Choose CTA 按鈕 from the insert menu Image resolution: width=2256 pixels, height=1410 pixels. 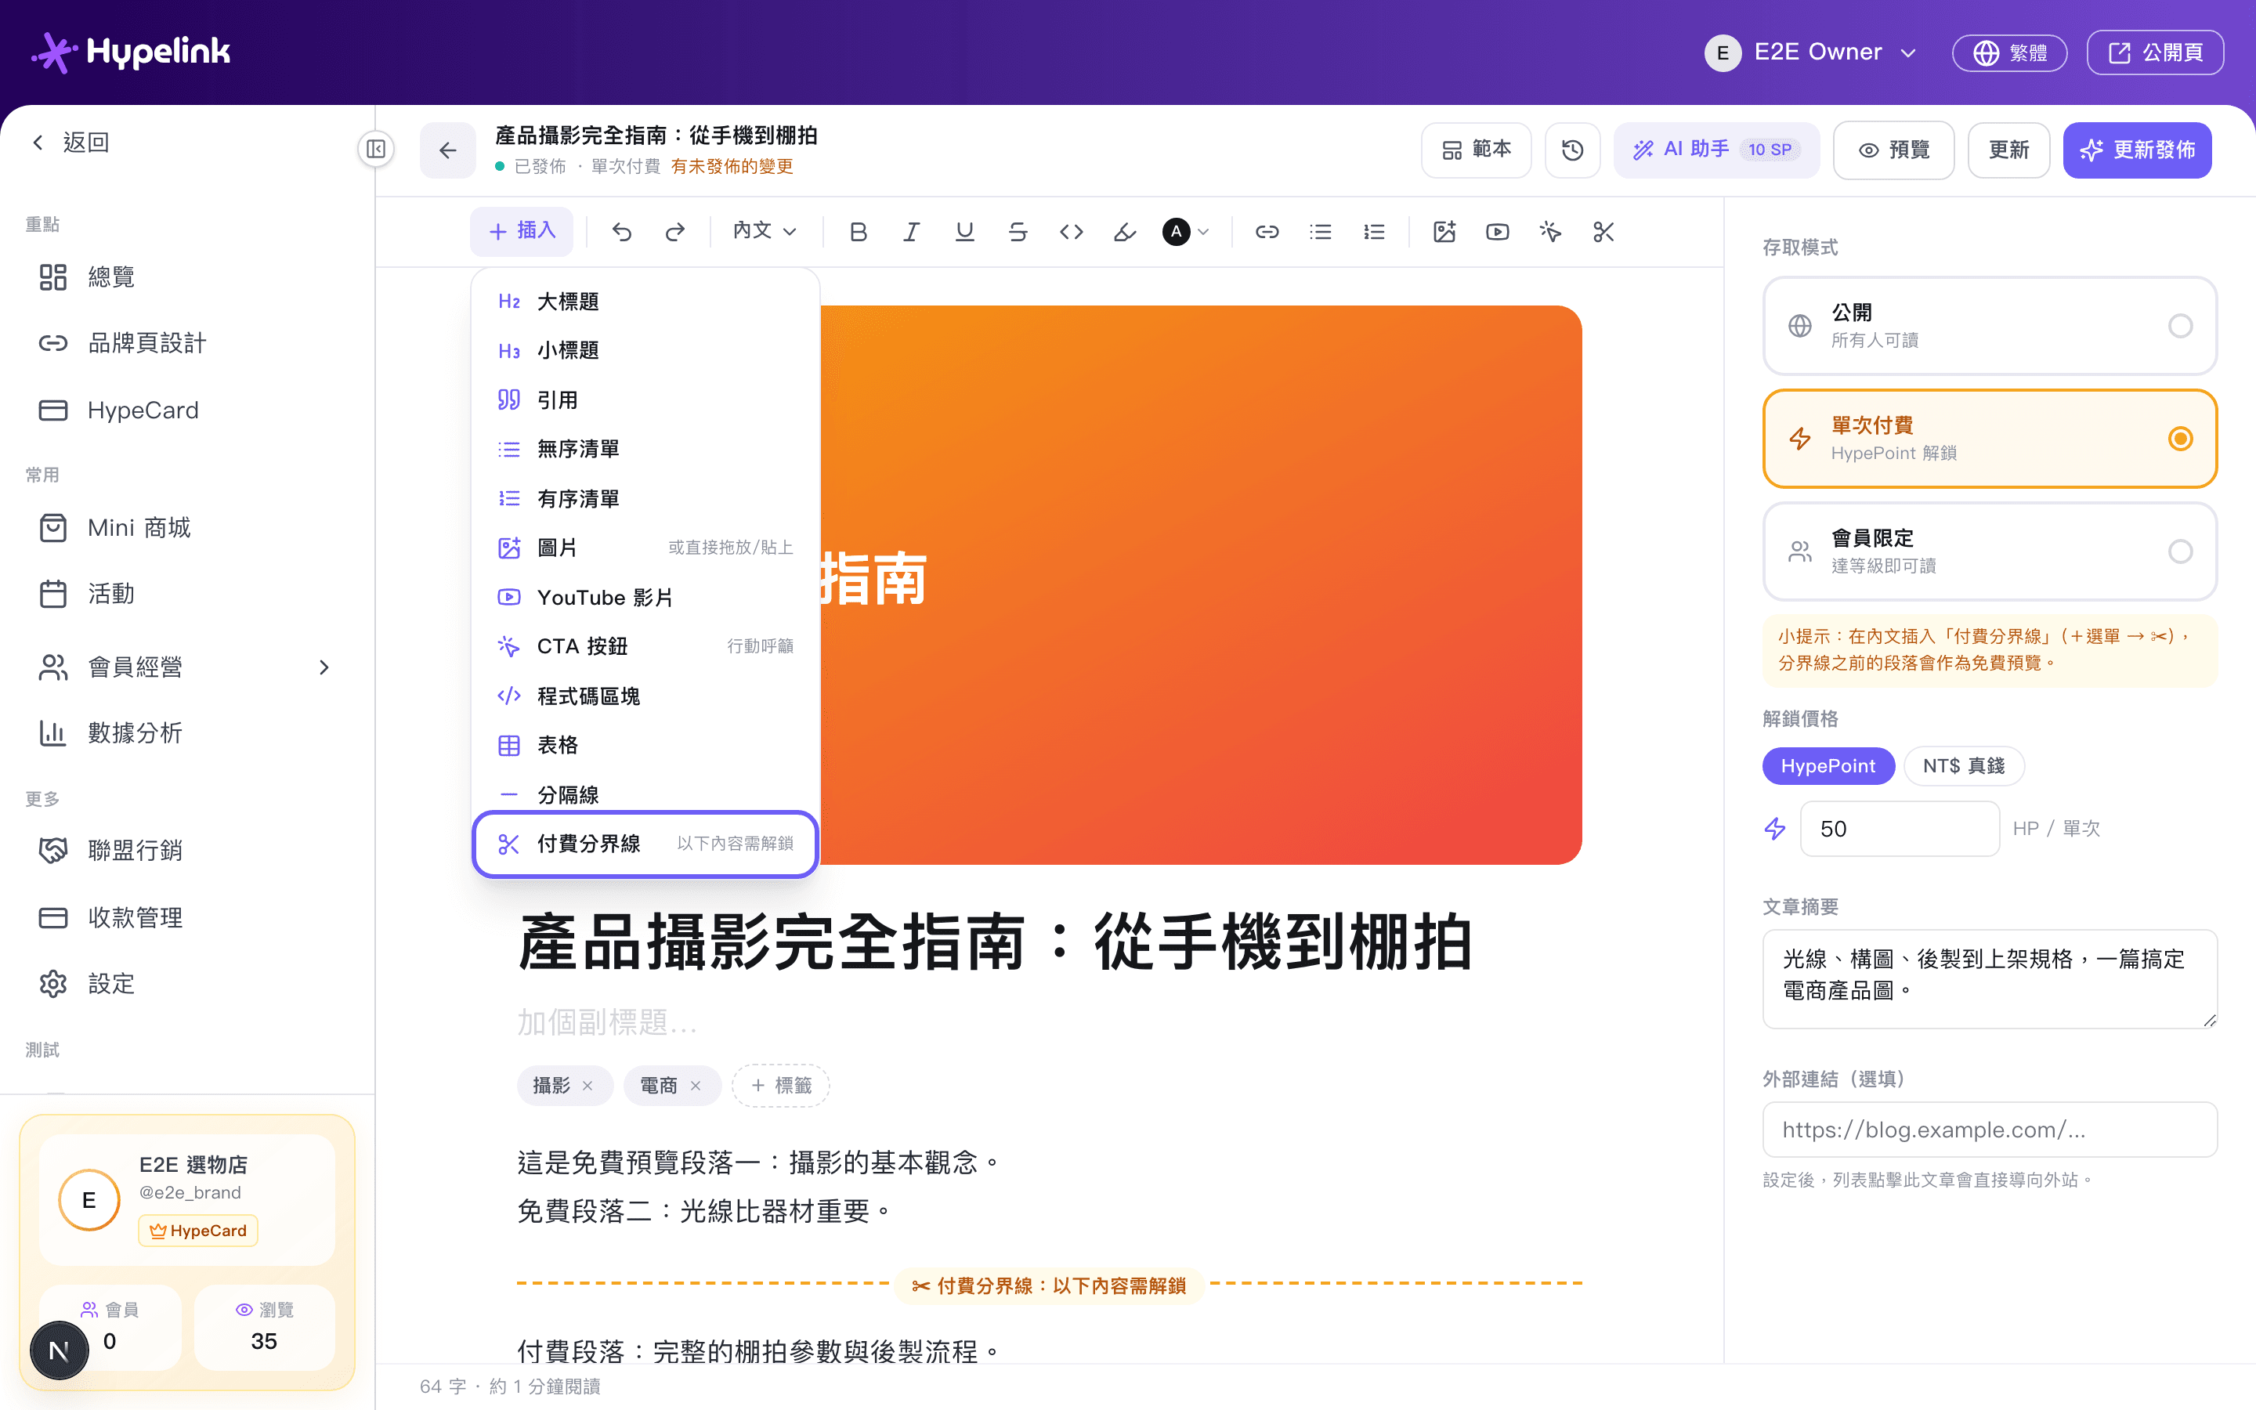[645, 646]
